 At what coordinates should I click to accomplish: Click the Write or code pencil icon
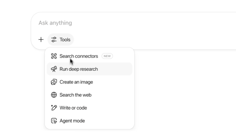(x=54, y=108)
